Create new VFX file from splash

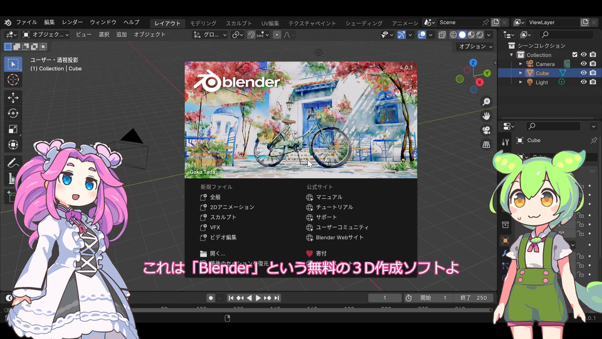point(215,227)
